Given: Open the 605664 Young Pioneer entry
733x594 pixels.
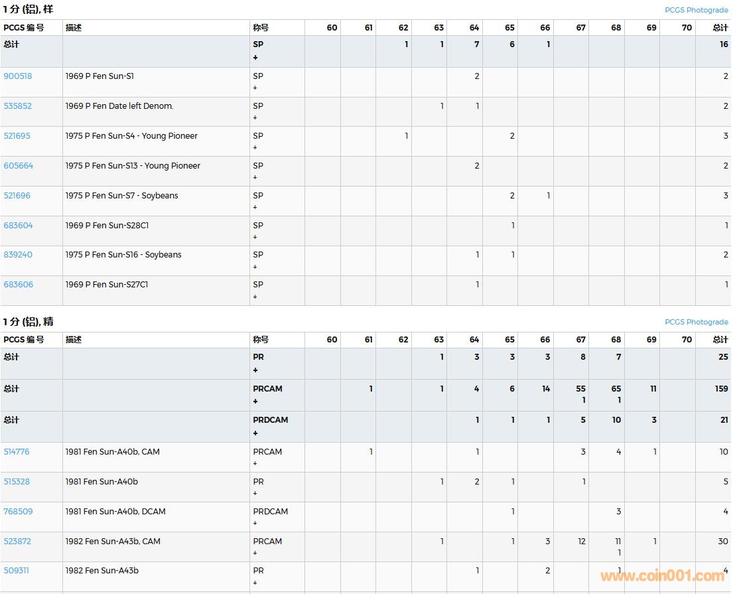Looking at the screenshot, I should [19, 166].
